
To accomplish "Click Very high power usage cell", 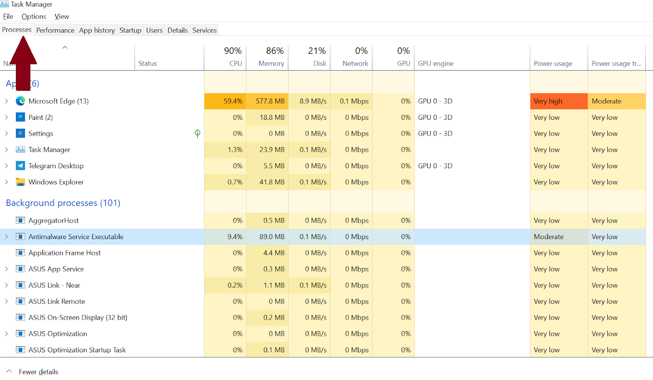I will [559, 101].
